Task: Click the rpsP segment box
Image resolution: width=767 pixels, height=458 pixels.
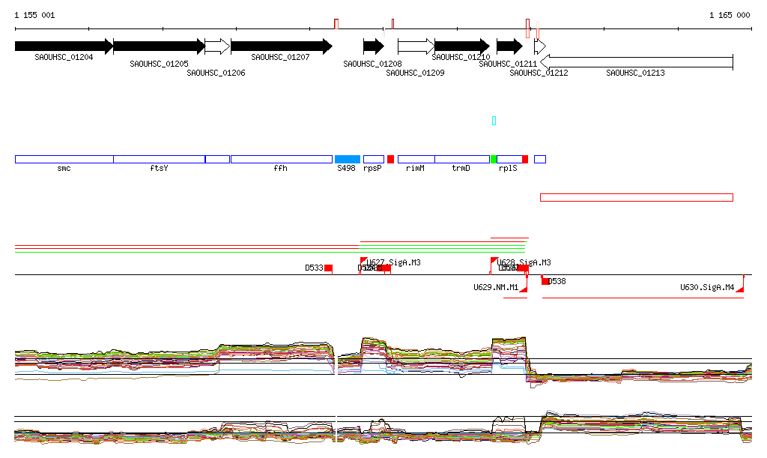Action: click(x=374, y=159)
